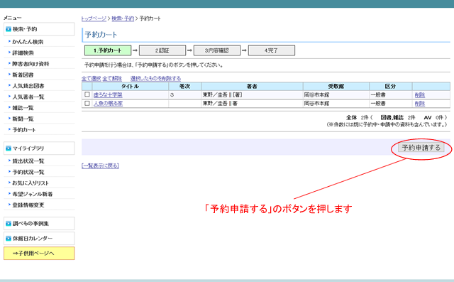Image resolution: width=454 pixels, height=282 pixels.
Task: Click 削除 in the 人魚の眠る家 row
Action: point(420,104)
